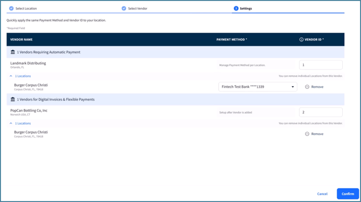Screen dimensions: 361x202
Task: Click bank icon beside Digital Invoices & Flexible Payments
Action: tap(13, 99)
